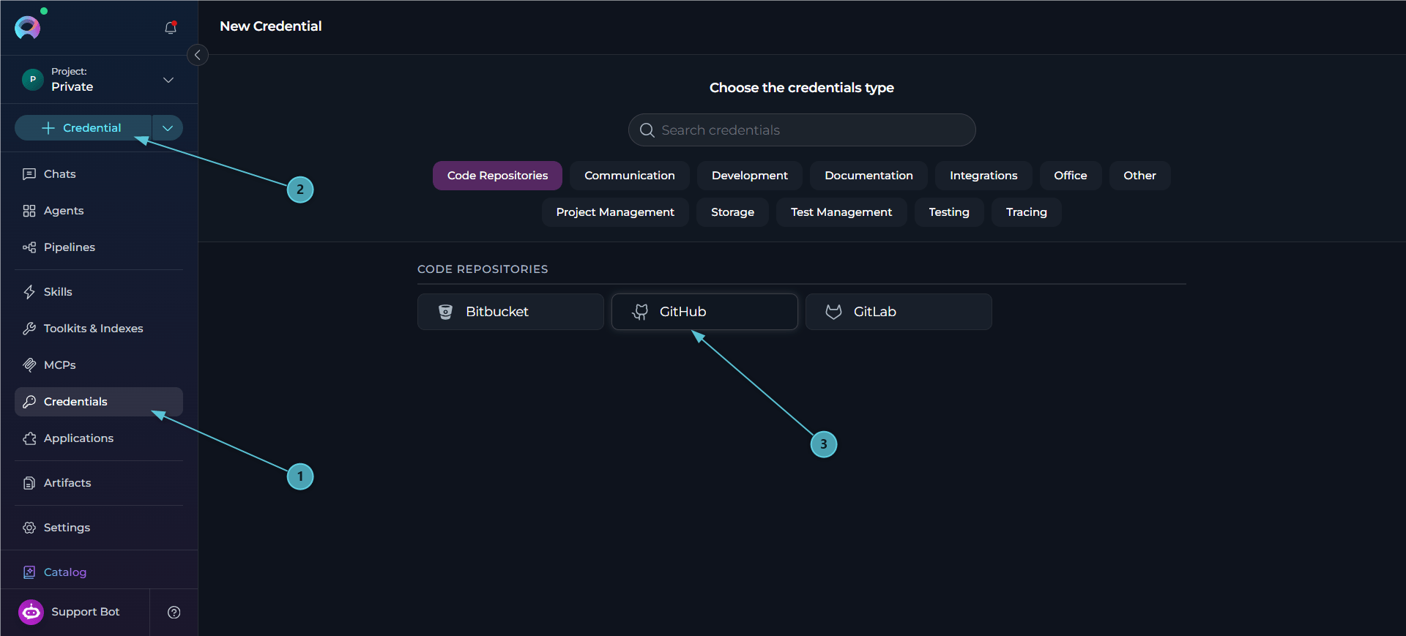
Task: Select the Tracing category
Action: [x=1027, y=212]
